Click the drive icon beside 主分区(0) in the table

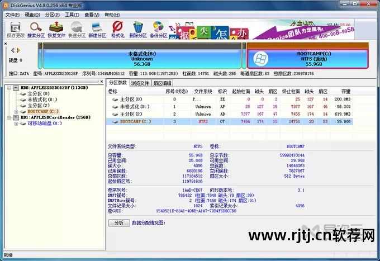click(x=115, y=99)
